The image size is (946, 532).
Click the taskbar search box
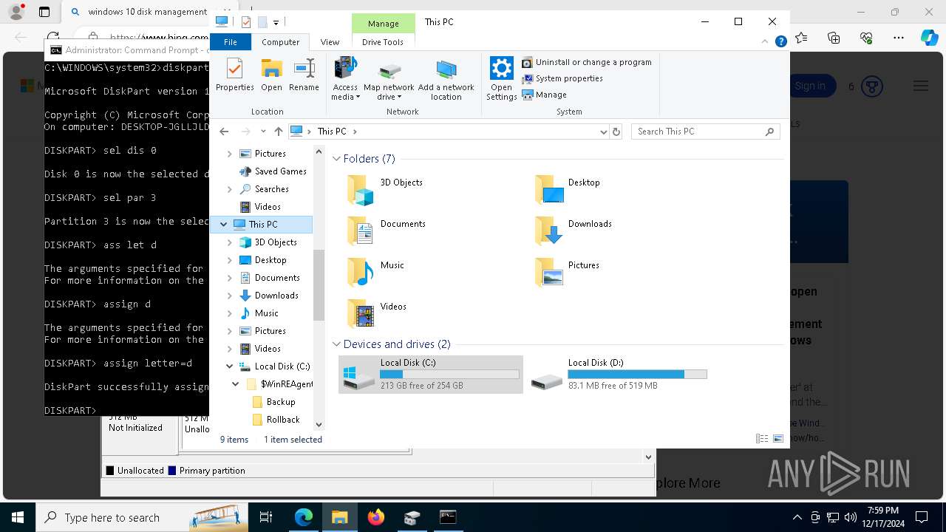tap(142, 517)
